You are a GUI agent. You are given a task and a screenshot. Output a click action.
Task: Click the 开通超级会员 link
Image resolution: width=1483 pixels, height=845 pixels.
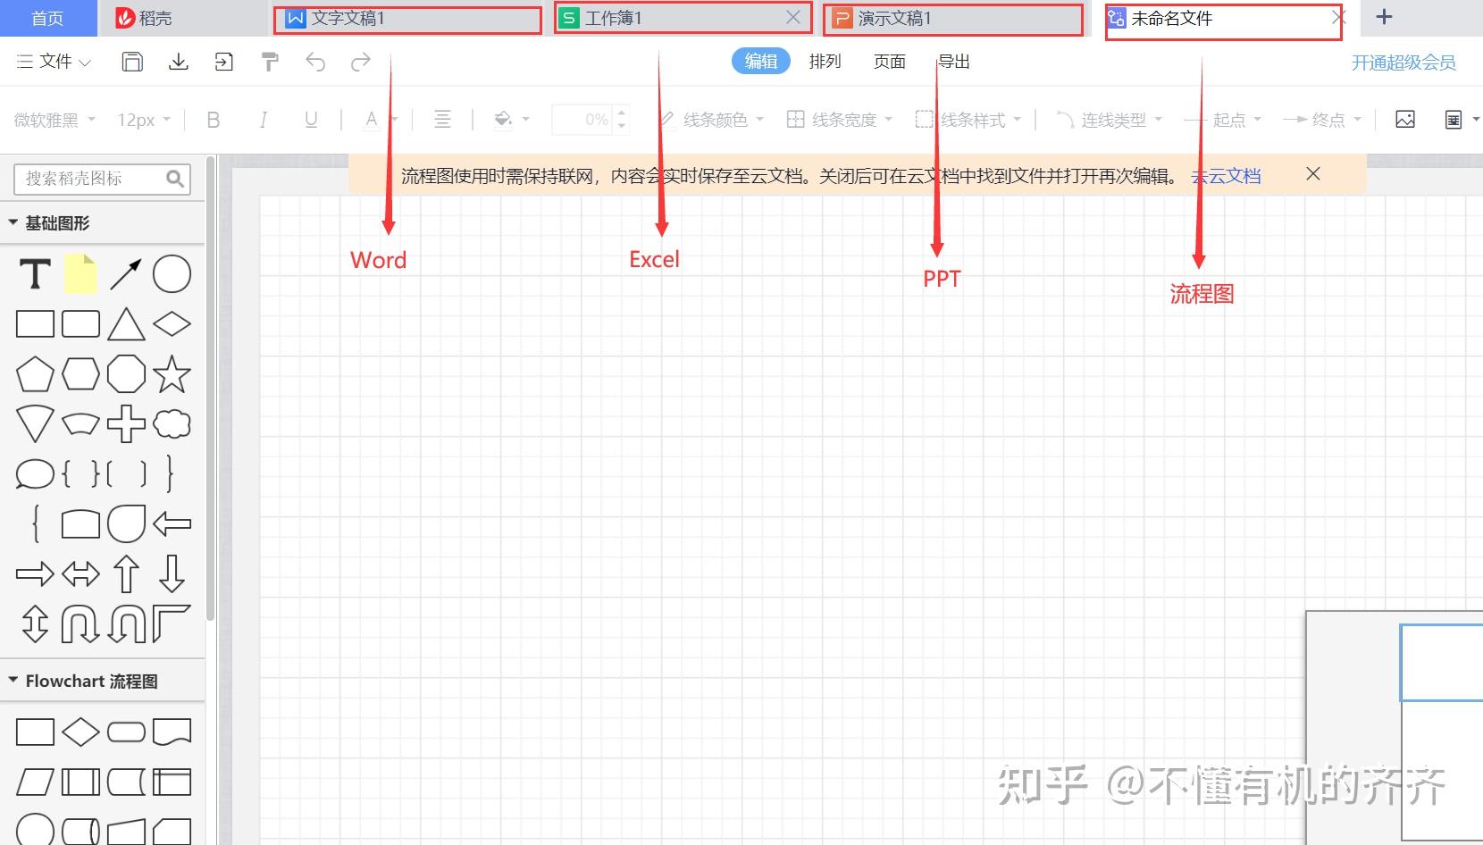click(x=1403, y=63)
